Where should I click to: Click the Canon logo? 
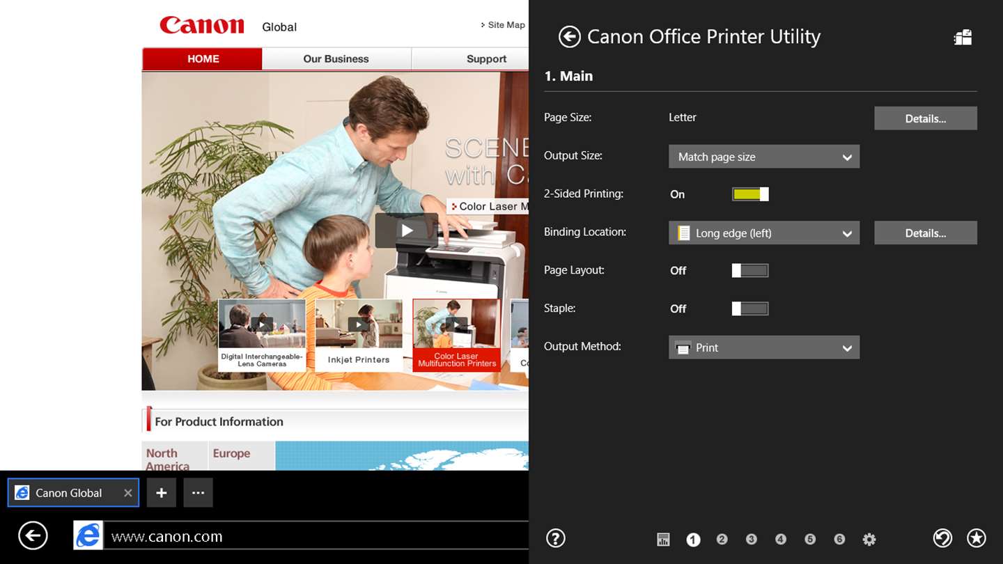[x=202, y=25]
